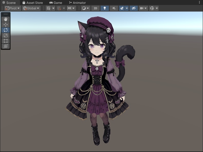
Task: Toggle scene lighting lightbulb
Action: [105, 8]
